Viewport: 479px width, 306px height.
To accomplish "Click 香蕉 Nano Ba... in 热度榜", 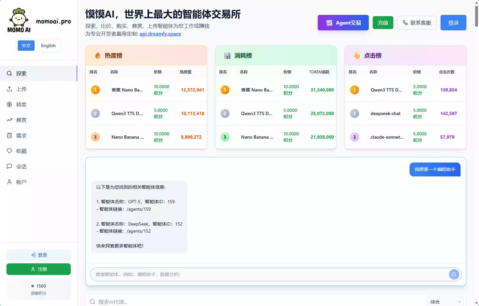I will [x=127, y=90].
